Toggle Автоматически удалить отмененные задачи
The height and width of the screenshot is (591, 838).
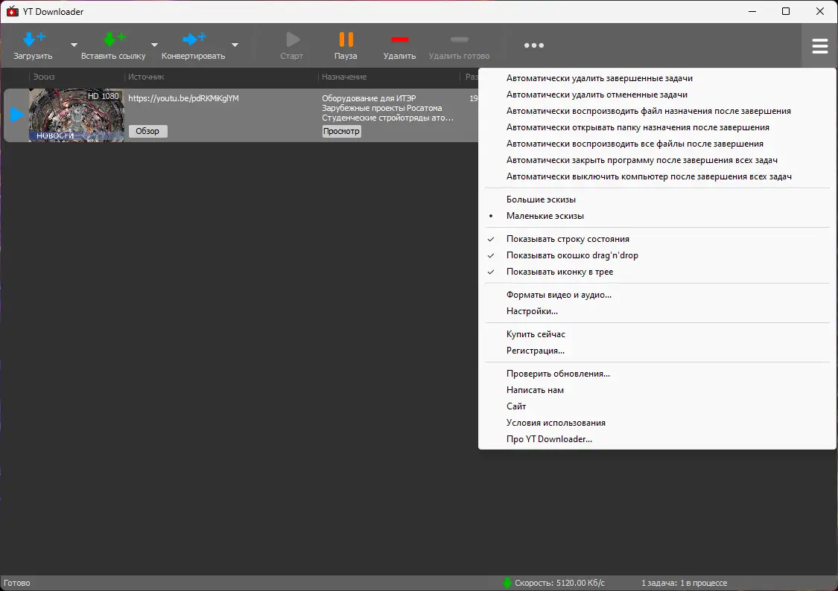pyautogui.click(x=657, y=95)
